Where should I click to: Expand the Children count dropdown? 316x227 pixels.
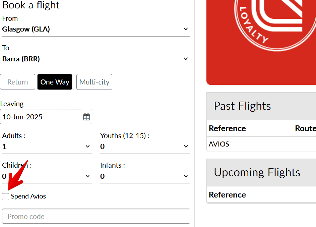click(46, 176)
